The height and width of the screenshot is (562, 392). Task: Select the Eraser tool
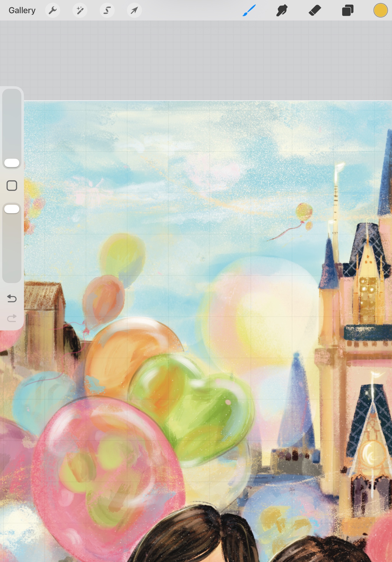pos(314,10)
